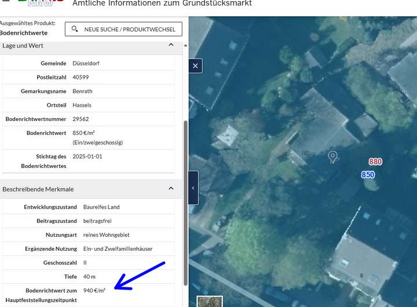417x307 pixels.
Task: Click the Lage und Wert section header
Action: [x=23, y=45]
